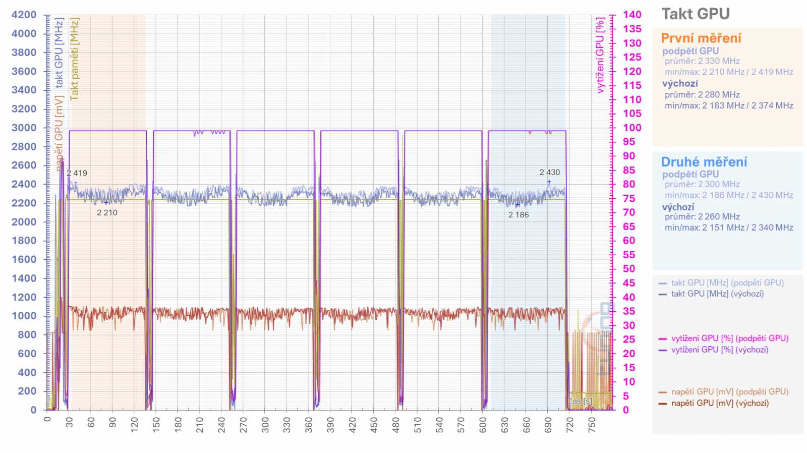Viewport: 807px width, 453px height.
Task: Click 'min/max: 2 186 MHz / 2 430 MHz'
Action: click(x=729, y=195)
